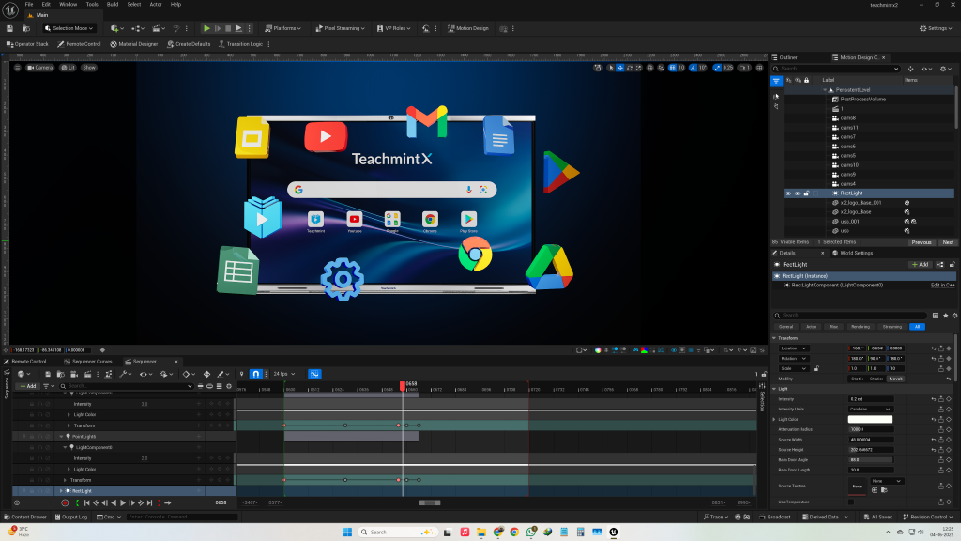Open the Selection Mode dropdown

69,28
